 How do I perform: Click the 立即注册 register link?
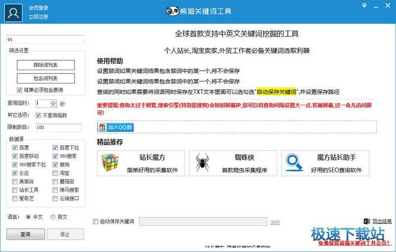(x=38, y=16)
